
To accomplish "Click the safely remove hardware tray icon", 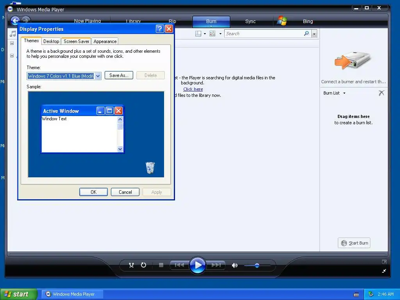I will (x=371, y=294).
